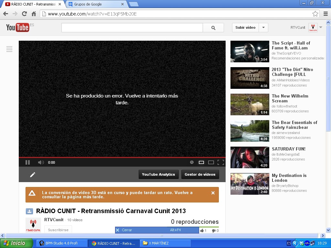The height and width of the screenshot is (248, 331).
Task: Open The Dirt Nitro Challenge thumbnail
Action: coord(250,78)
